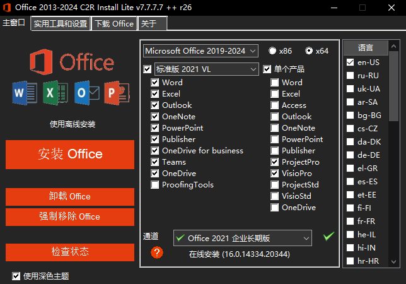
Task: Click the green checkmark icon beside channel
Action: [x=328, y=237]
